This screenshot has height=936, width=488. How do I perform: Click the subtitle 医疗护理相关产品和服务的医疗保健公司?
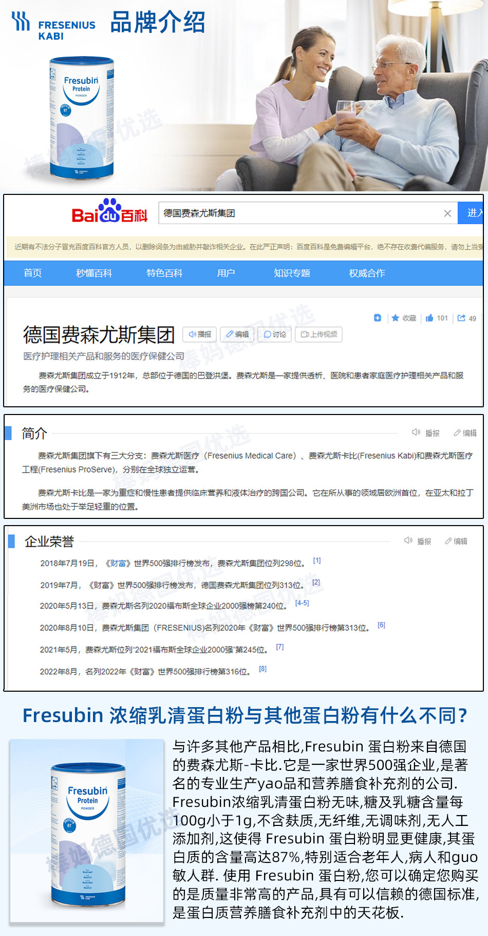pyautogui.click(x=104, y=356)
